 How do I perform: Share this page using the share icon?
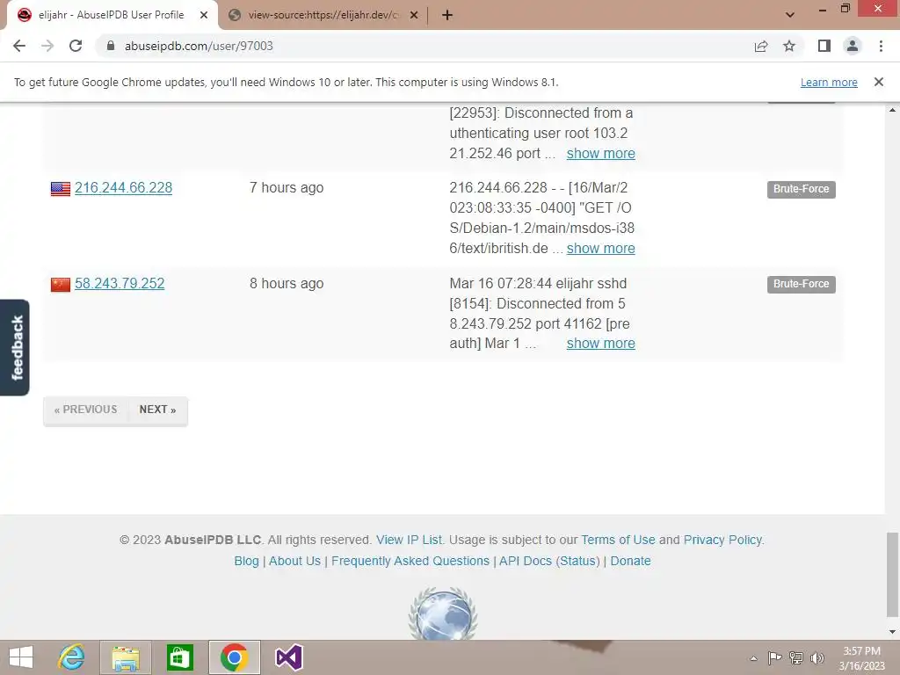click(761, 46)
